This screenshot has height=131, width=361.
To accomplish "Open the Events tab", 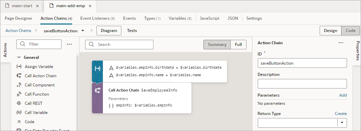I will click(129, 18).
